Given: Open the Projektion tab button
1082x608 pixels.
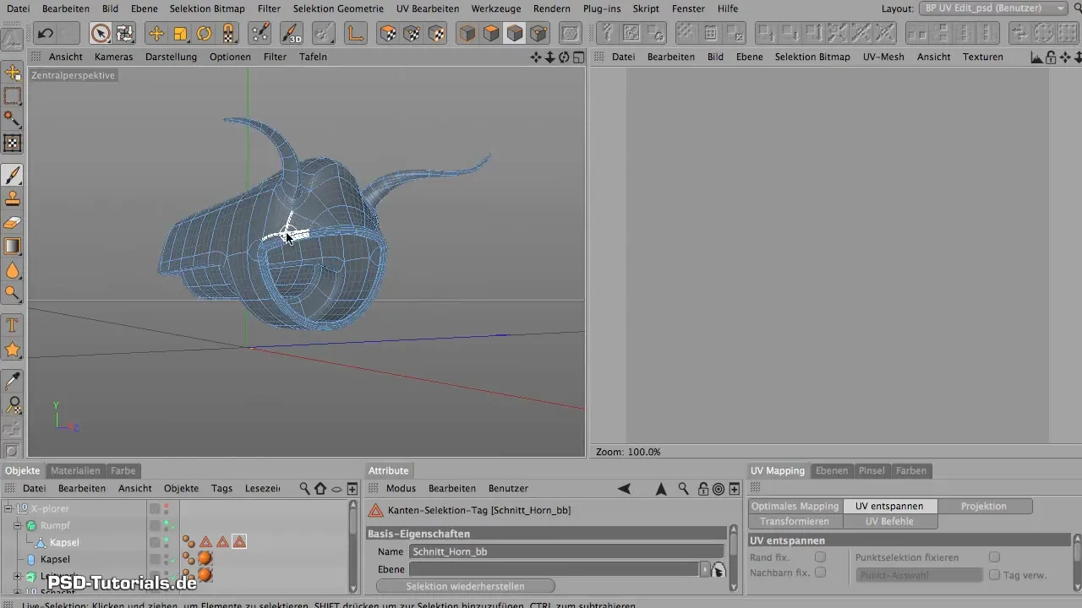Looking at the screenshot, I should (x=984, y=506).
